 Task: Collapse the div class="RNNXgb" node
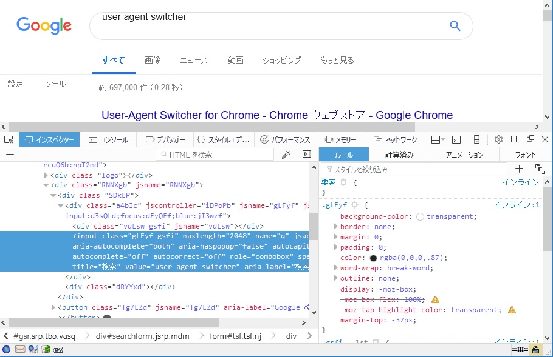[x=46, y=185]
